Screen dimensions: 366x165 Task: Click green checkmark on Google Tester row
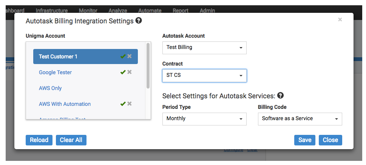pyautogui.click(x=123, y=72)
